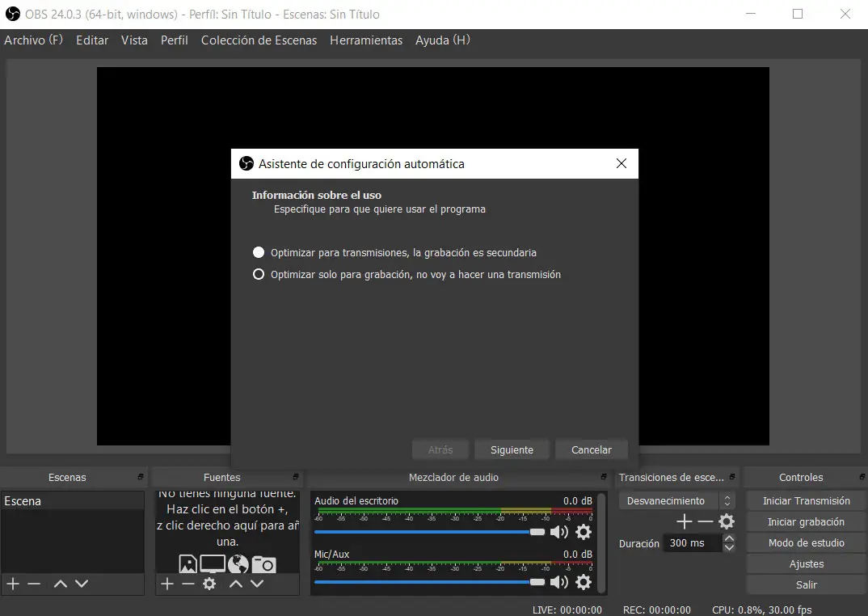Click the display capture monitor icon
868x616 pixels.
(213, 564)
